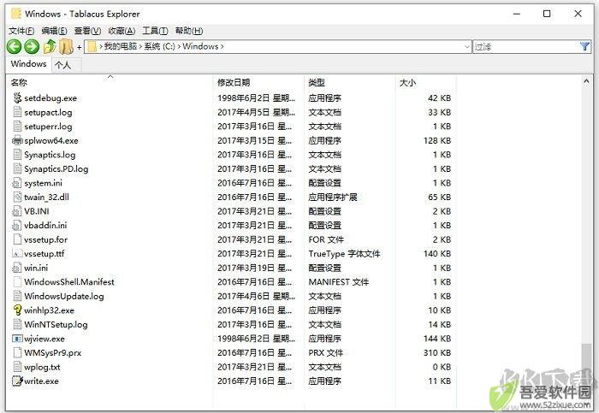Click the filter text input field
Screen dimensions: 599x413
point(525,46)
